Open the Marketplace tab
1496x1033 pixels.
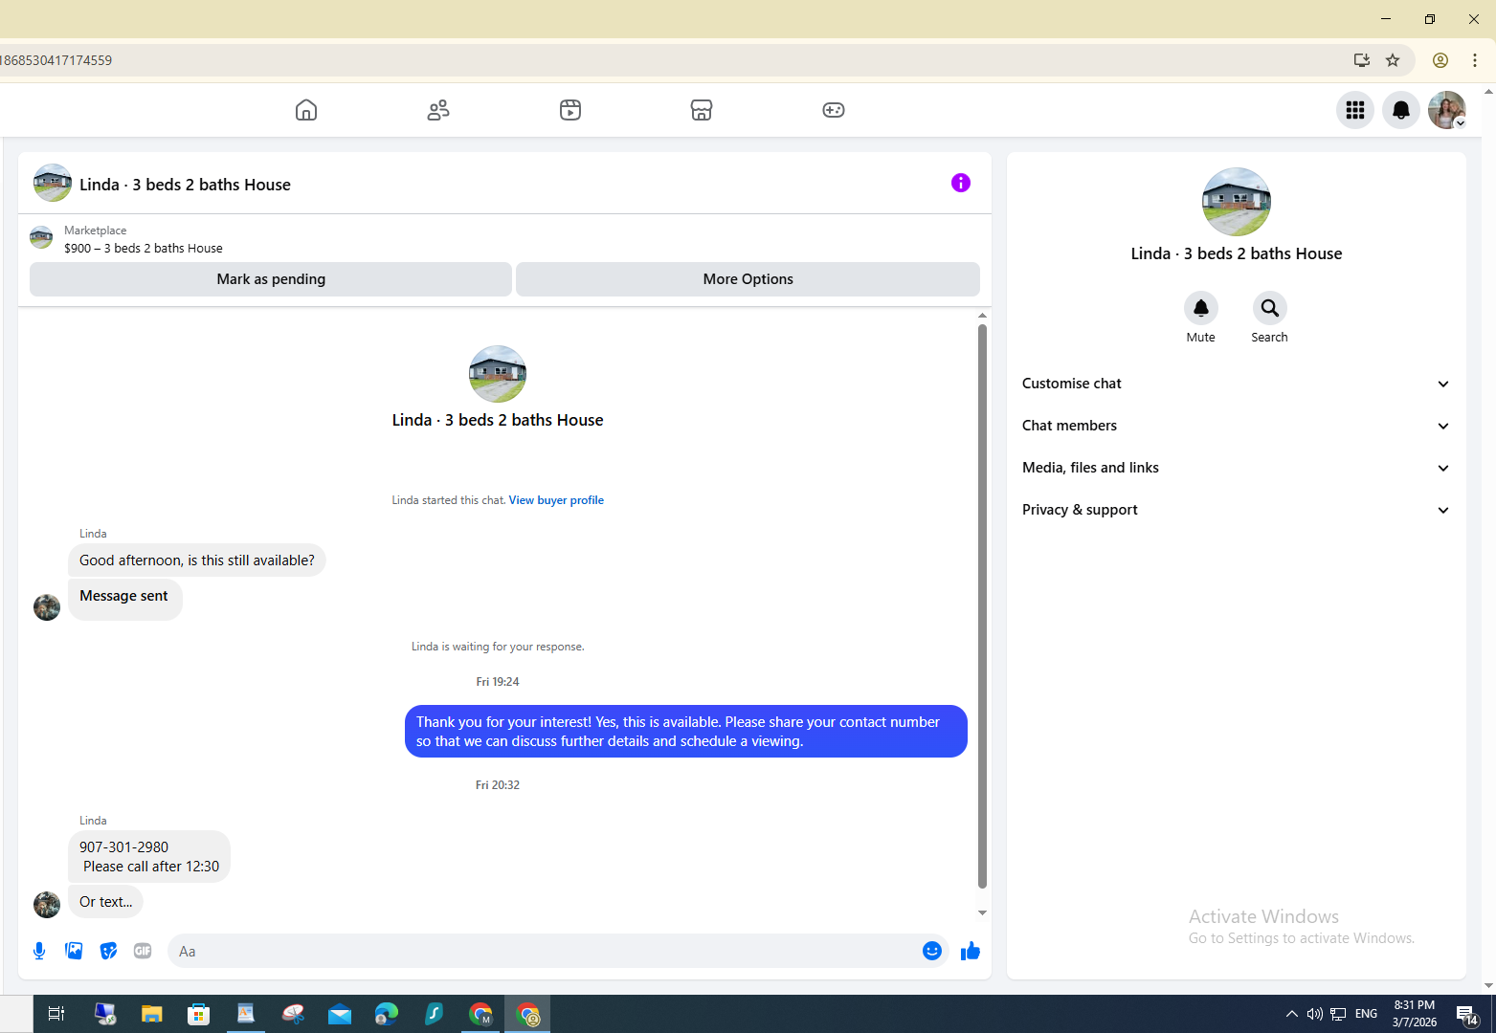click(702, 110)
